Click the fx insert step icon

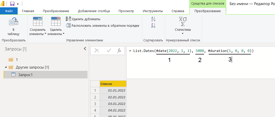[x=119, y=51]
